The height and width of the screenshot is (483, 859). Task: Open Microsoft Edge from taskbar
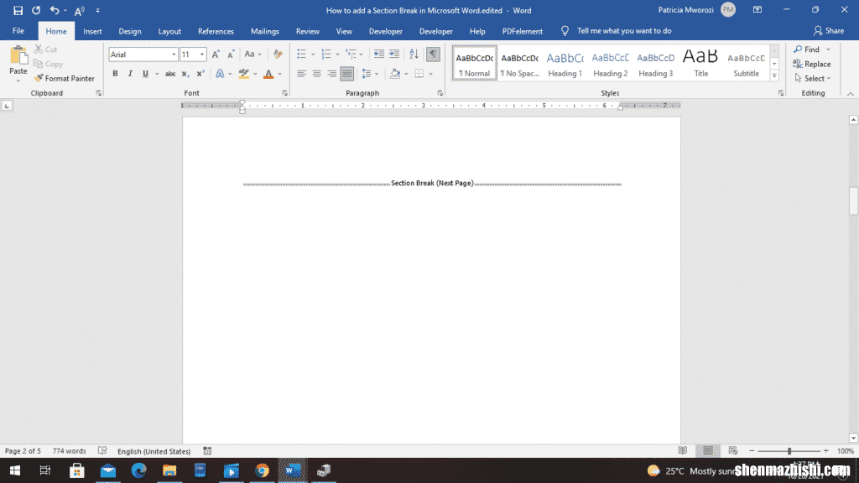tap(138, 470)
